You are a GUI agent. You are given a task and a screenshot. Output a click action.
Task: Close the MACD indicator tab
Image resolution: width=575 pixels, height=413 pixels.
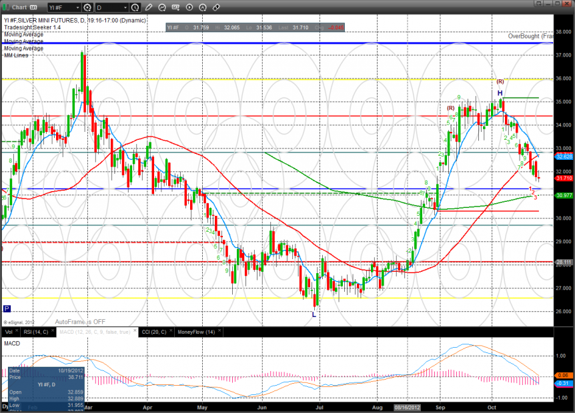point(135,330)
